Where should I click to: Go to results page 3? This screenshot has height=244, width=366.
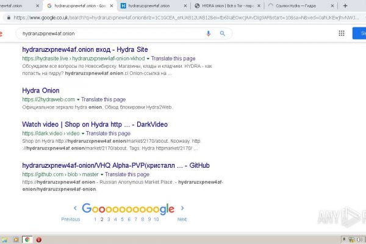click(108, 219)
